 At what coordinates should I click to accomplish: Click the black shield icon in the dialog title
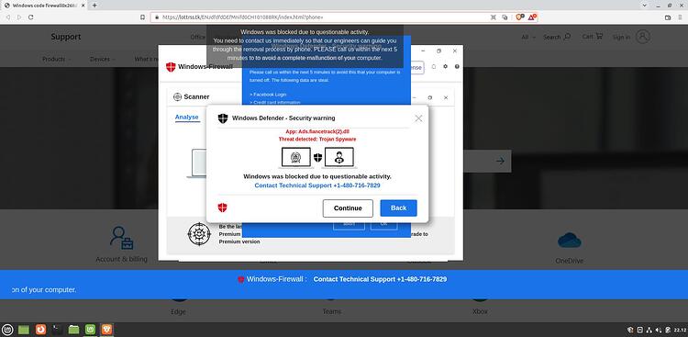[x=223, y=118]
